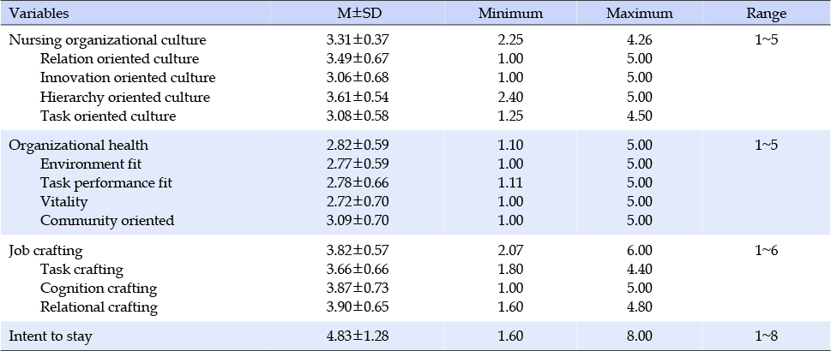Select the Environment fit row label

click(91, 164)
